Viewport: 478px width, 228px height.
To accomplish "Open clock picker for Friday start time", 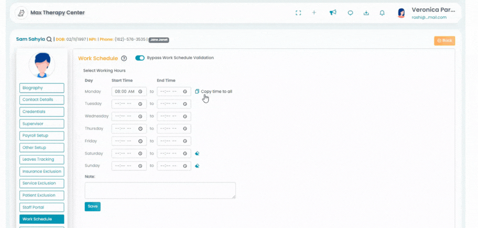I will click(x=140, y=141).
